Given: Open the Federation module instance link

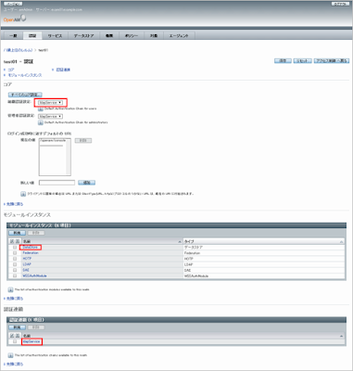Looking at the screenshot, I should click(31, 253).
